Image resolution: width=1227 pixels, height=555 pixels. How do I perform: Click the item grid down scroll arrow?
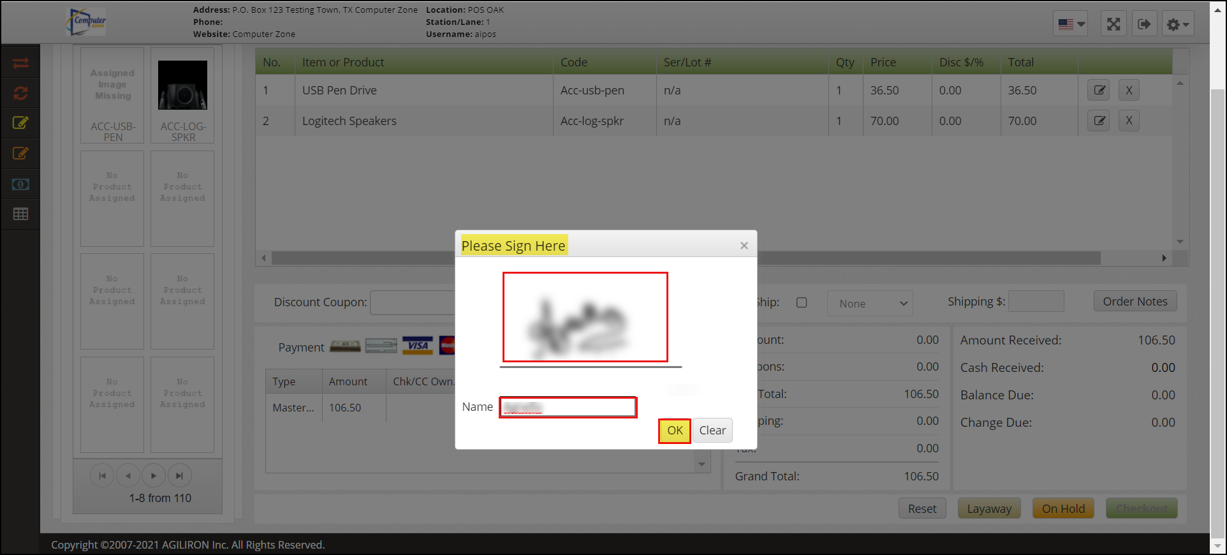click(1180, 242)
